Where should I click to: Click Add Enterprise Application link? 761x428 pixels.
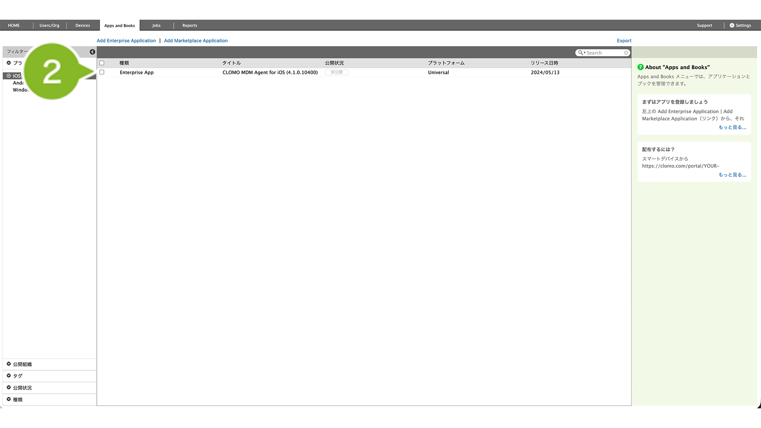tap(126, 41)
